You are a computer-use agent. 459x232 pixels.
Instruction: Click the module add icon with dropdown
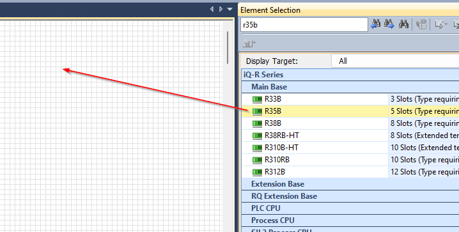click(440, 24)
